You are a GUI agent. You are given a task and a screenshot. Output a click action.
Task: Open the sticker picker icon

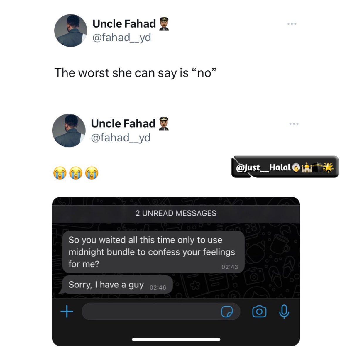(227, 312)
